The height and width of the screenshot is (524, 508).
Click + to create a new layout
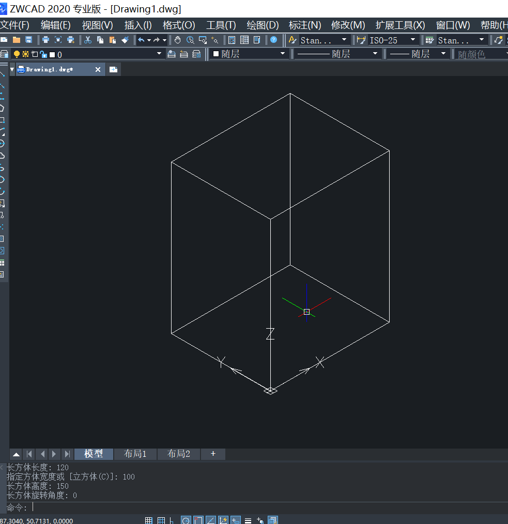click(213, 454)
